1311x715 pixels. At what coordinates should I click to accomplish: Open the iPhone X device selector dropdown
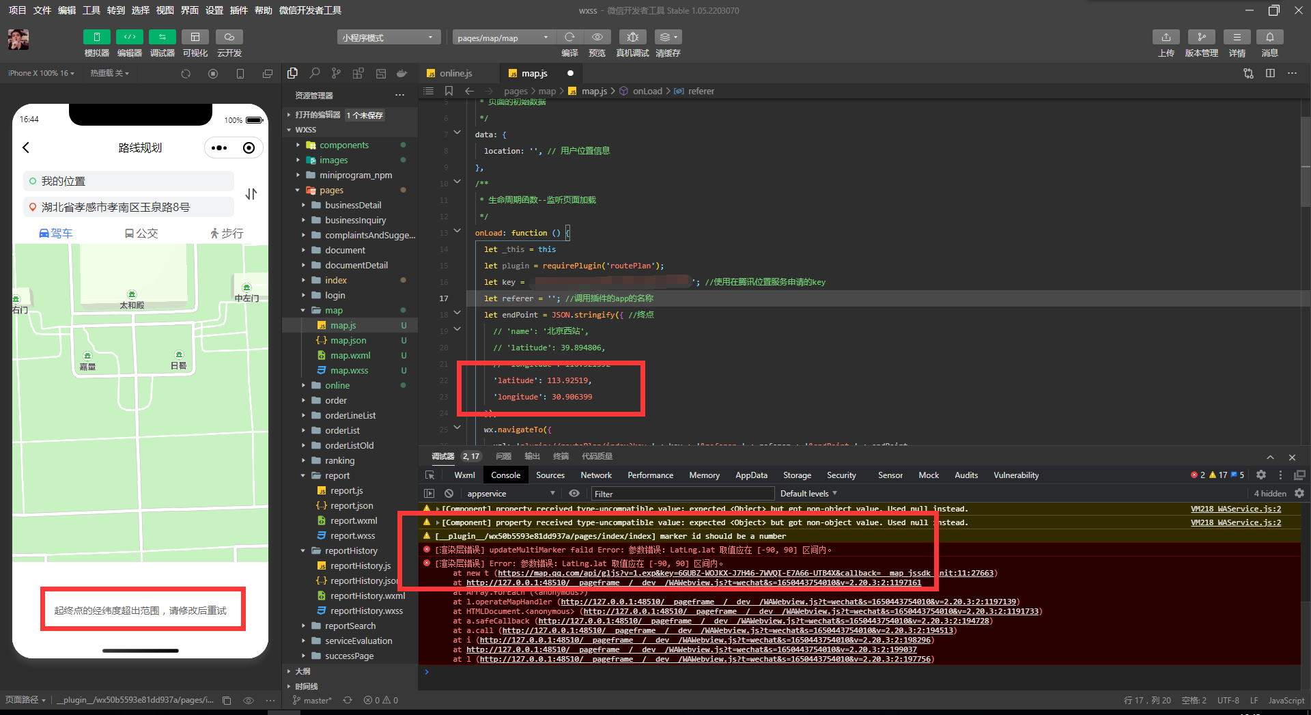41,73
